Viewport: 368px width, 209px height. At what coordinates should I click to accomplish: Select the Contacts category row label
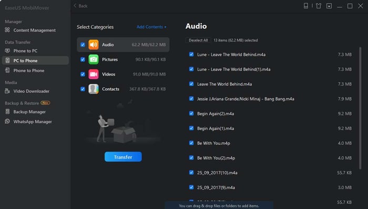tap(110, 89)
